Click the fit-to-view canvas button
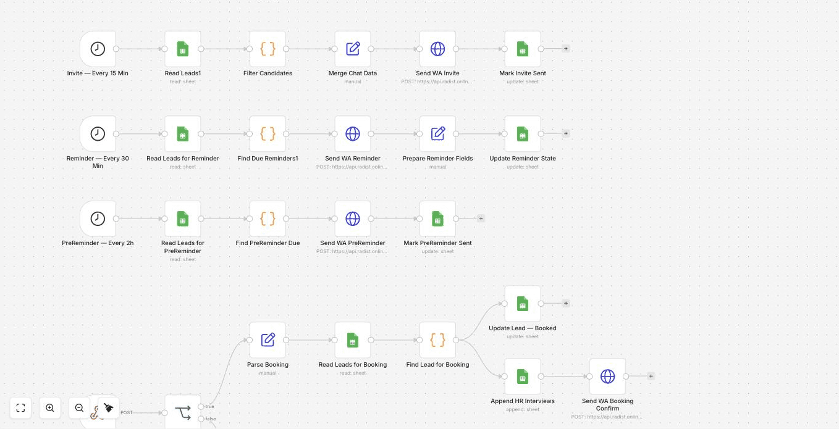Image resolution: width=839 pixels, height=429 pixels. point(20,408)
